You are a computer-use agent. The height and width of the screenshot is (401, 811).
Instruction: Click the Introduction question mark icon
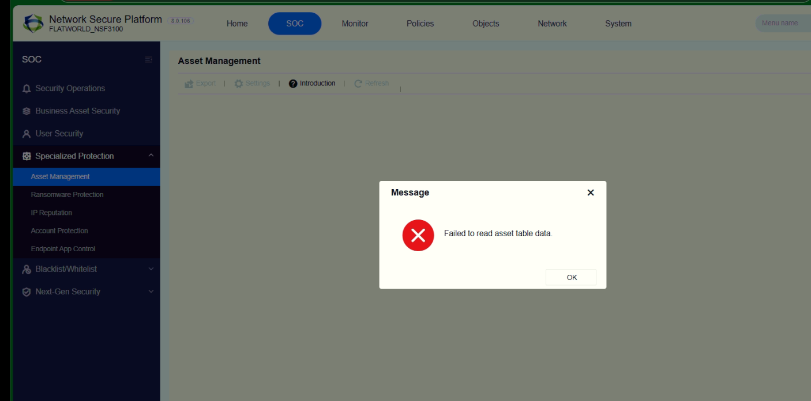click(293, 84)
